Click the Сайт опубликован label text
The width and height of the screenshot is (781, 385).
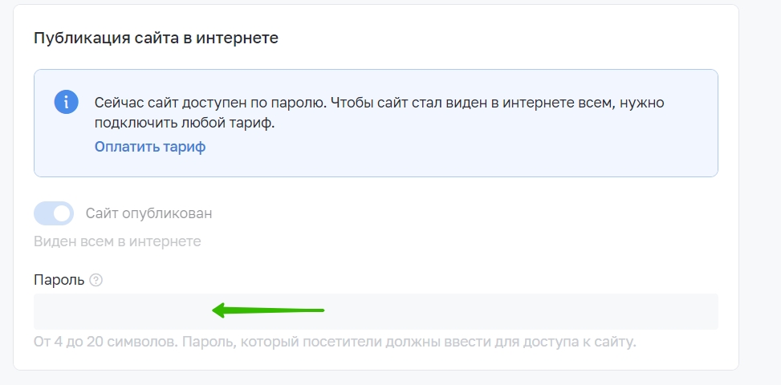point(149,213)
